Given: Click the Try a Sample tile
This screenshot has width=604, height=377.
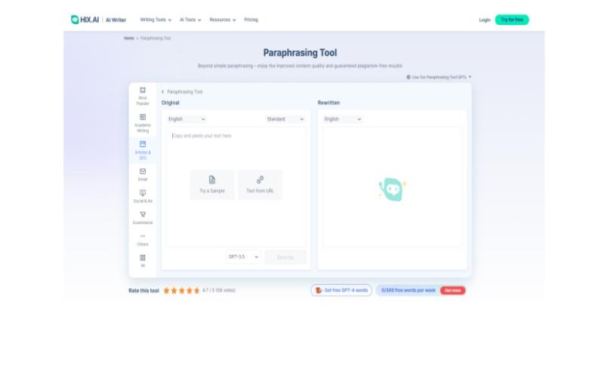Looking at the screenshot, I should click(x=212, y=184).
